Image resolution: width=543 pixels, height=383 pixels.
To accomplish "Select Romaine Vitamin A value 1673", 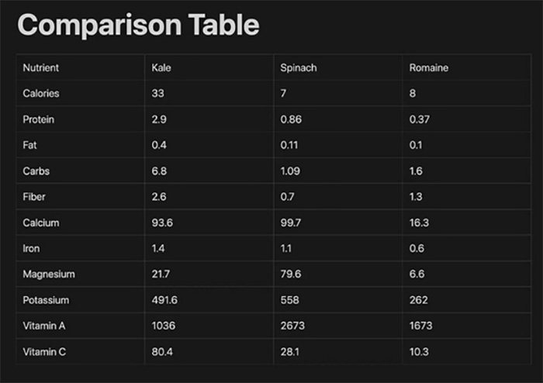I will (x=420, y=326).
